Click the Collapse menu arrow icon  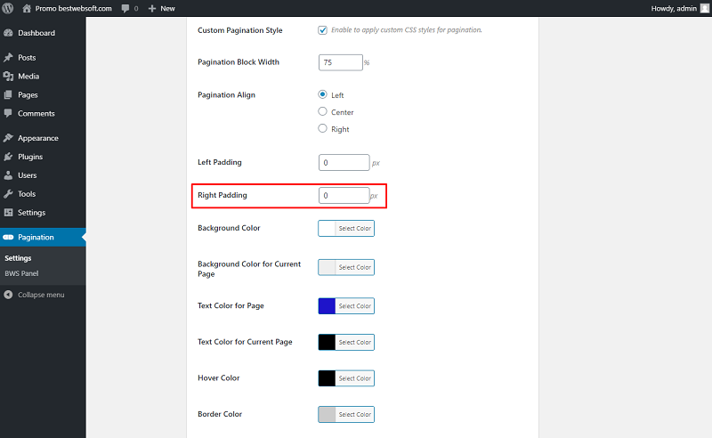pyautogui.click(x=8, y=295)
